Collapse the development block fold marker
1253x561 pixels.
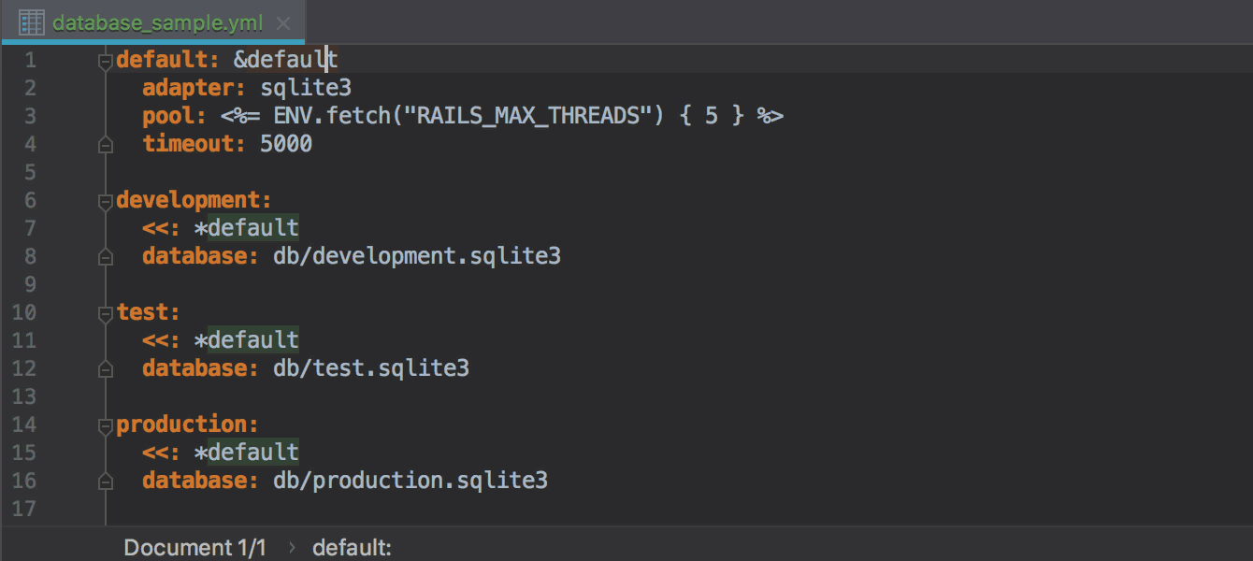(105, 201)
